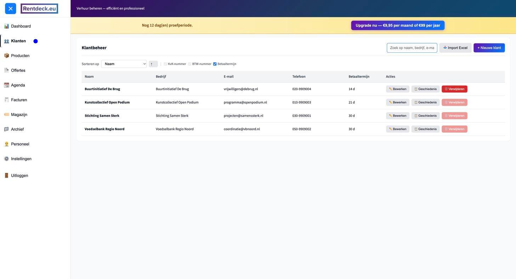Uncheck the Betaaltermijn column checkbox
Screen dimensions: 516x279
coord(215,64)
